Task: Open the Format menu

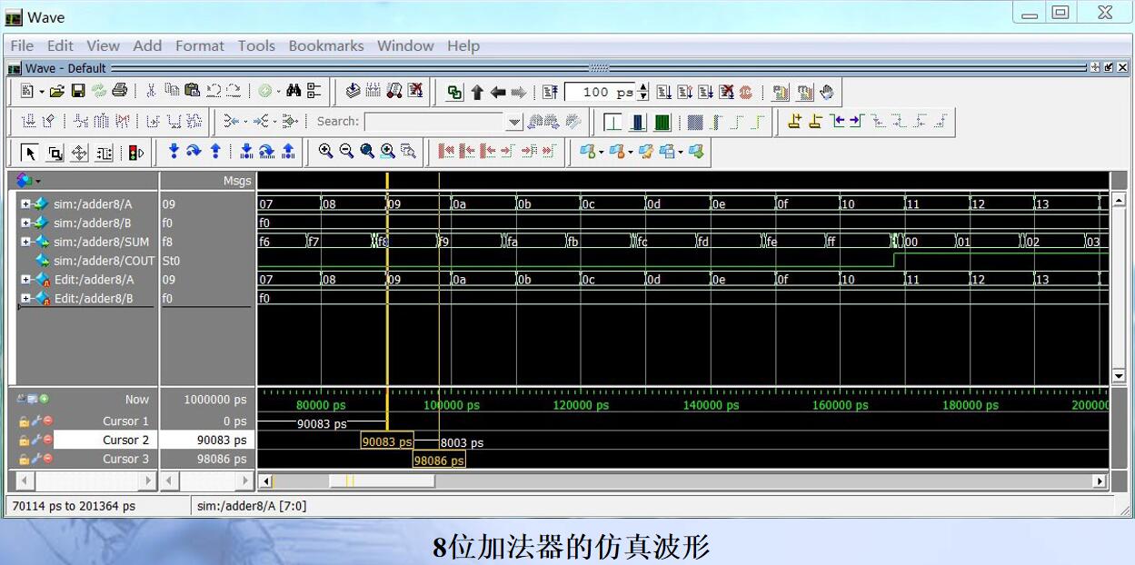Action: pos(199,45)
